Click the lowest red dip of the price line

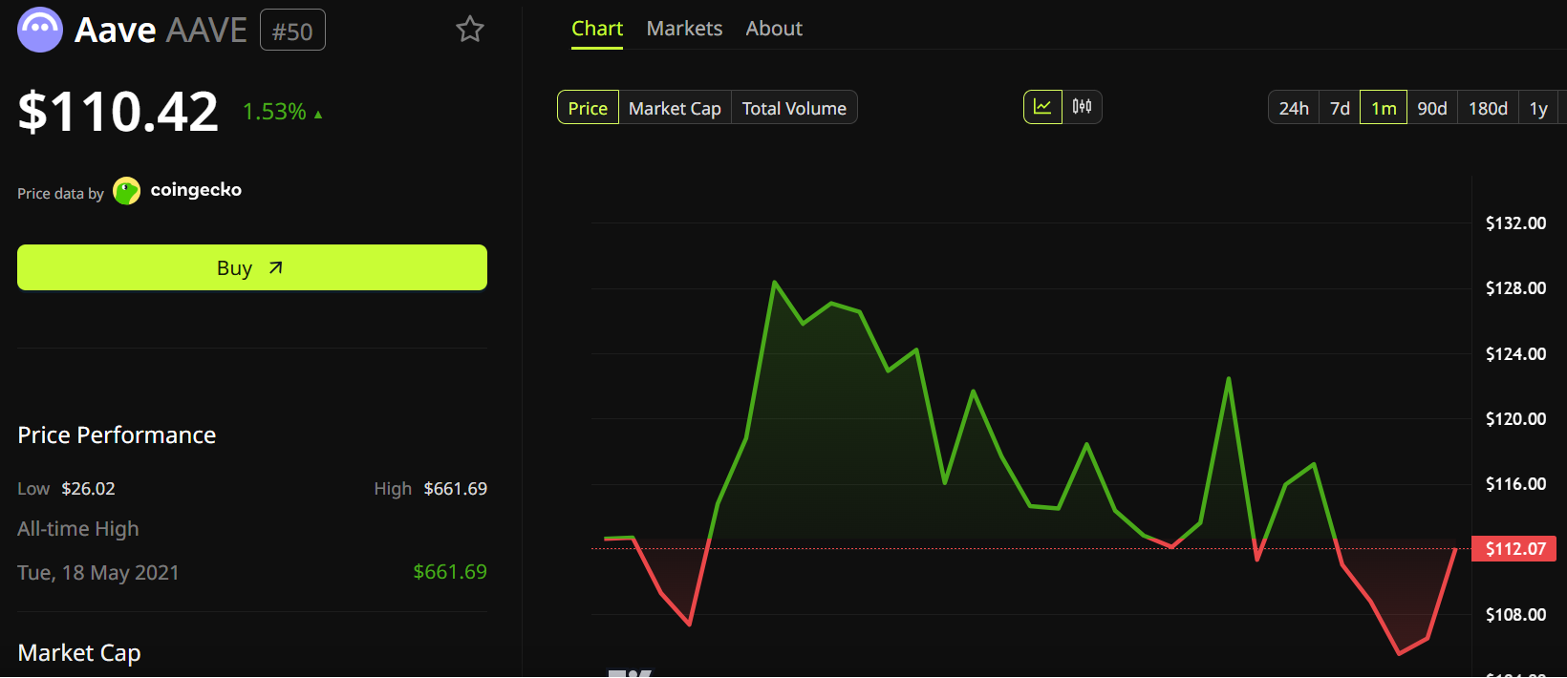point(1399,653)
